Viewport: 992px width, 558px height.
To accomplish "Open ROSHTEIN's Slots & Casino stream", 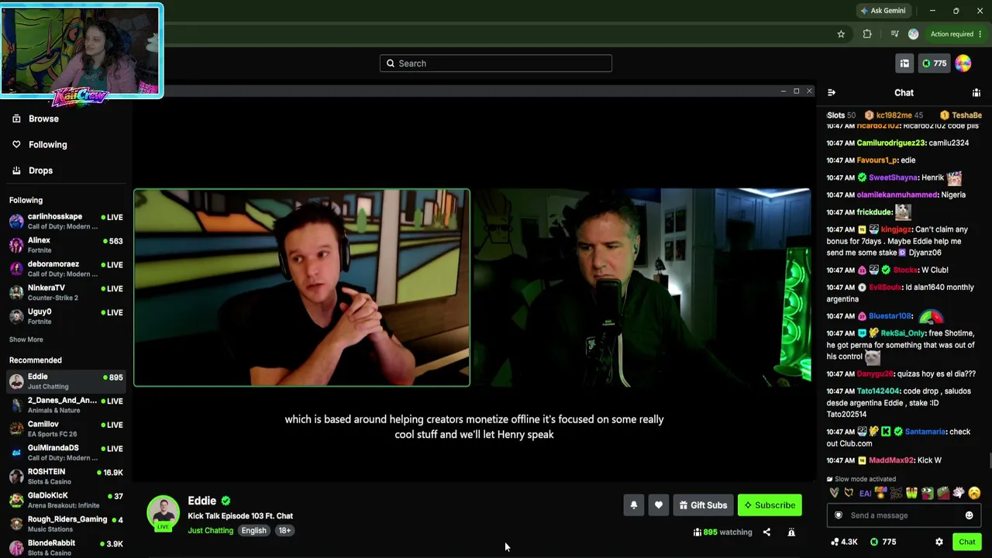I will pyautogui.click(x=66, y=476).
